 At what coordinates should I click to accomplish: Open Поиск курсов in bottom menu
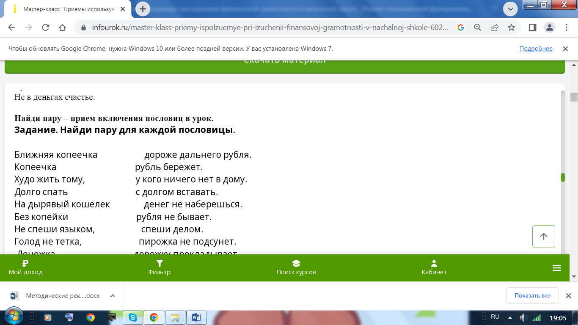pyautogui.click(x=296, y=267)
